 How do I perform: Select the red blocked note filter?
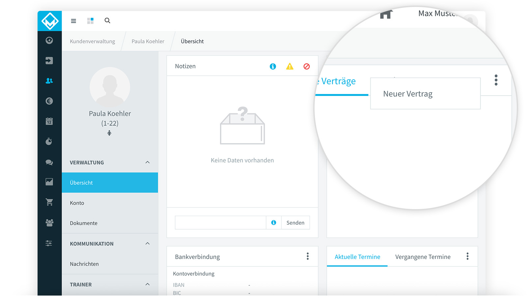[x=307, y=67]
